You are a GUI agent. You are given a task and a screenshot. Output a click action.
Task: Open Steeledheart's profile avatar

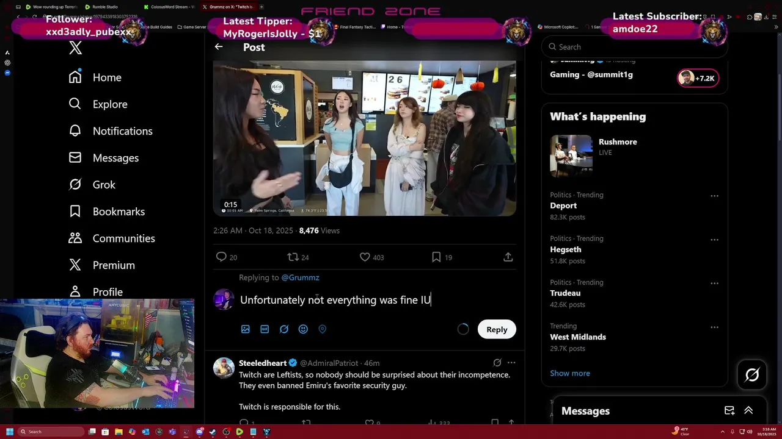pyautogui.click(x=224, y=368)
